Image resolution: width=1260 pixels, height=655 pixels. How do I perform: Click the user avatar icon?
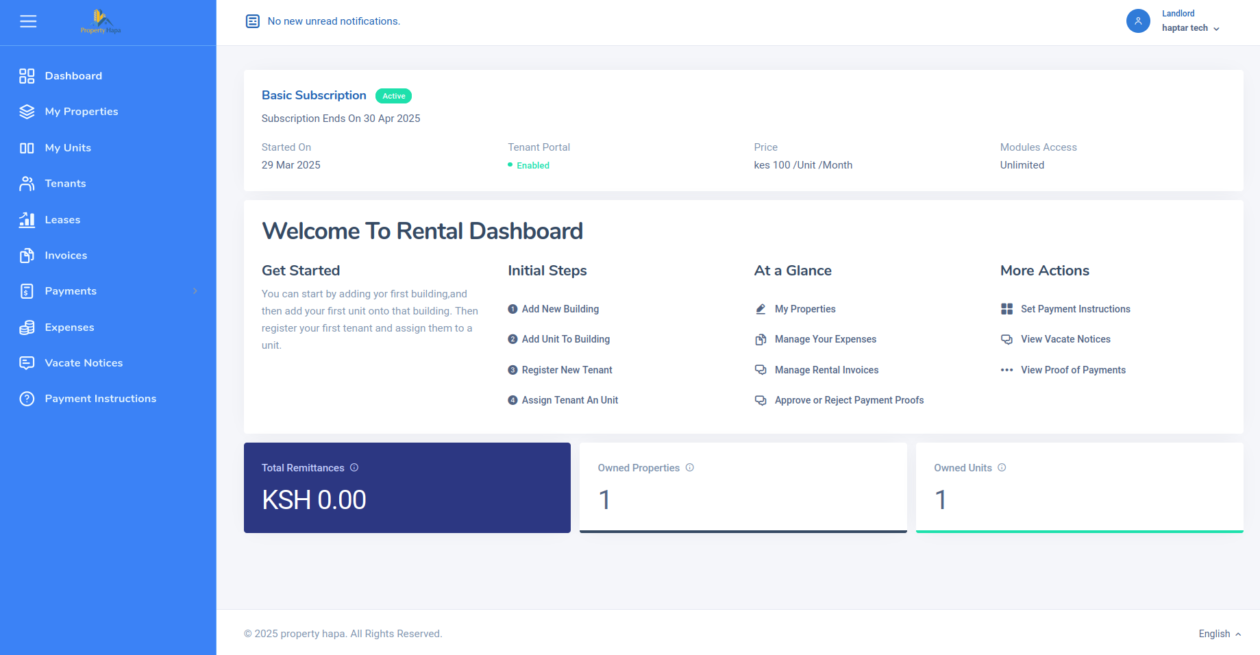pyautogui.click(x=1138, y=21)
